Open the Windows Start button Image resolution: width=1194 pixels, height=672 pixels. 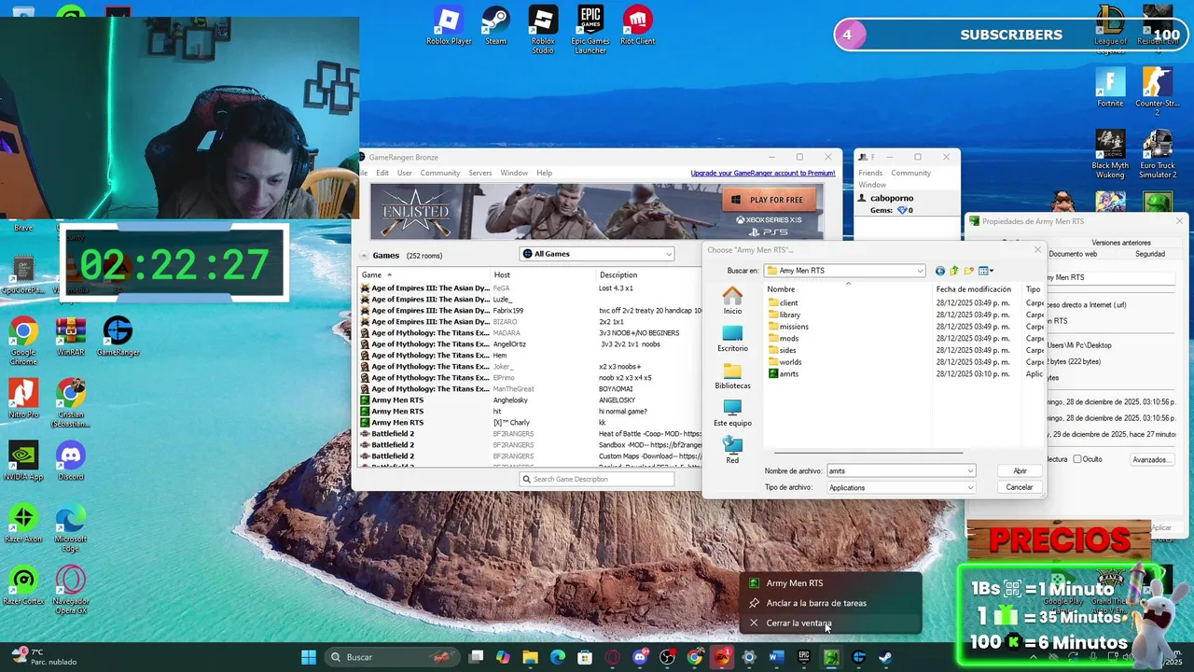309,657
